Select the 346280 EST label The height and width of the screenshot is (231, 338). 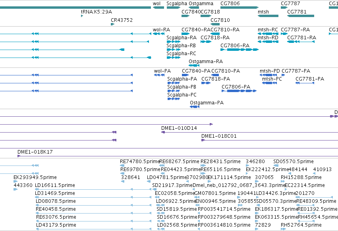tap(255, 162)
